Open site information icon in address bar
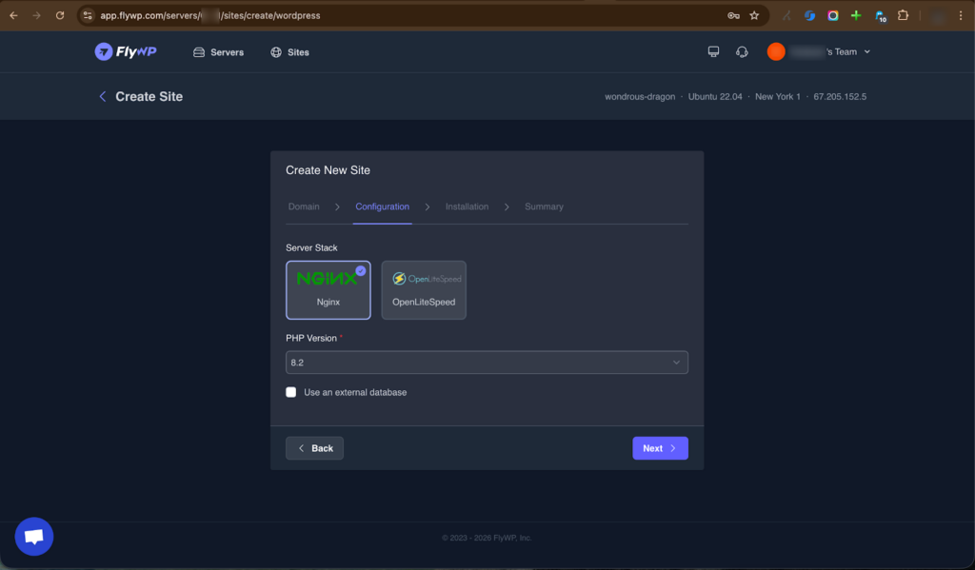Viewport: 975px width, 570px height. (x=88, y=15)
